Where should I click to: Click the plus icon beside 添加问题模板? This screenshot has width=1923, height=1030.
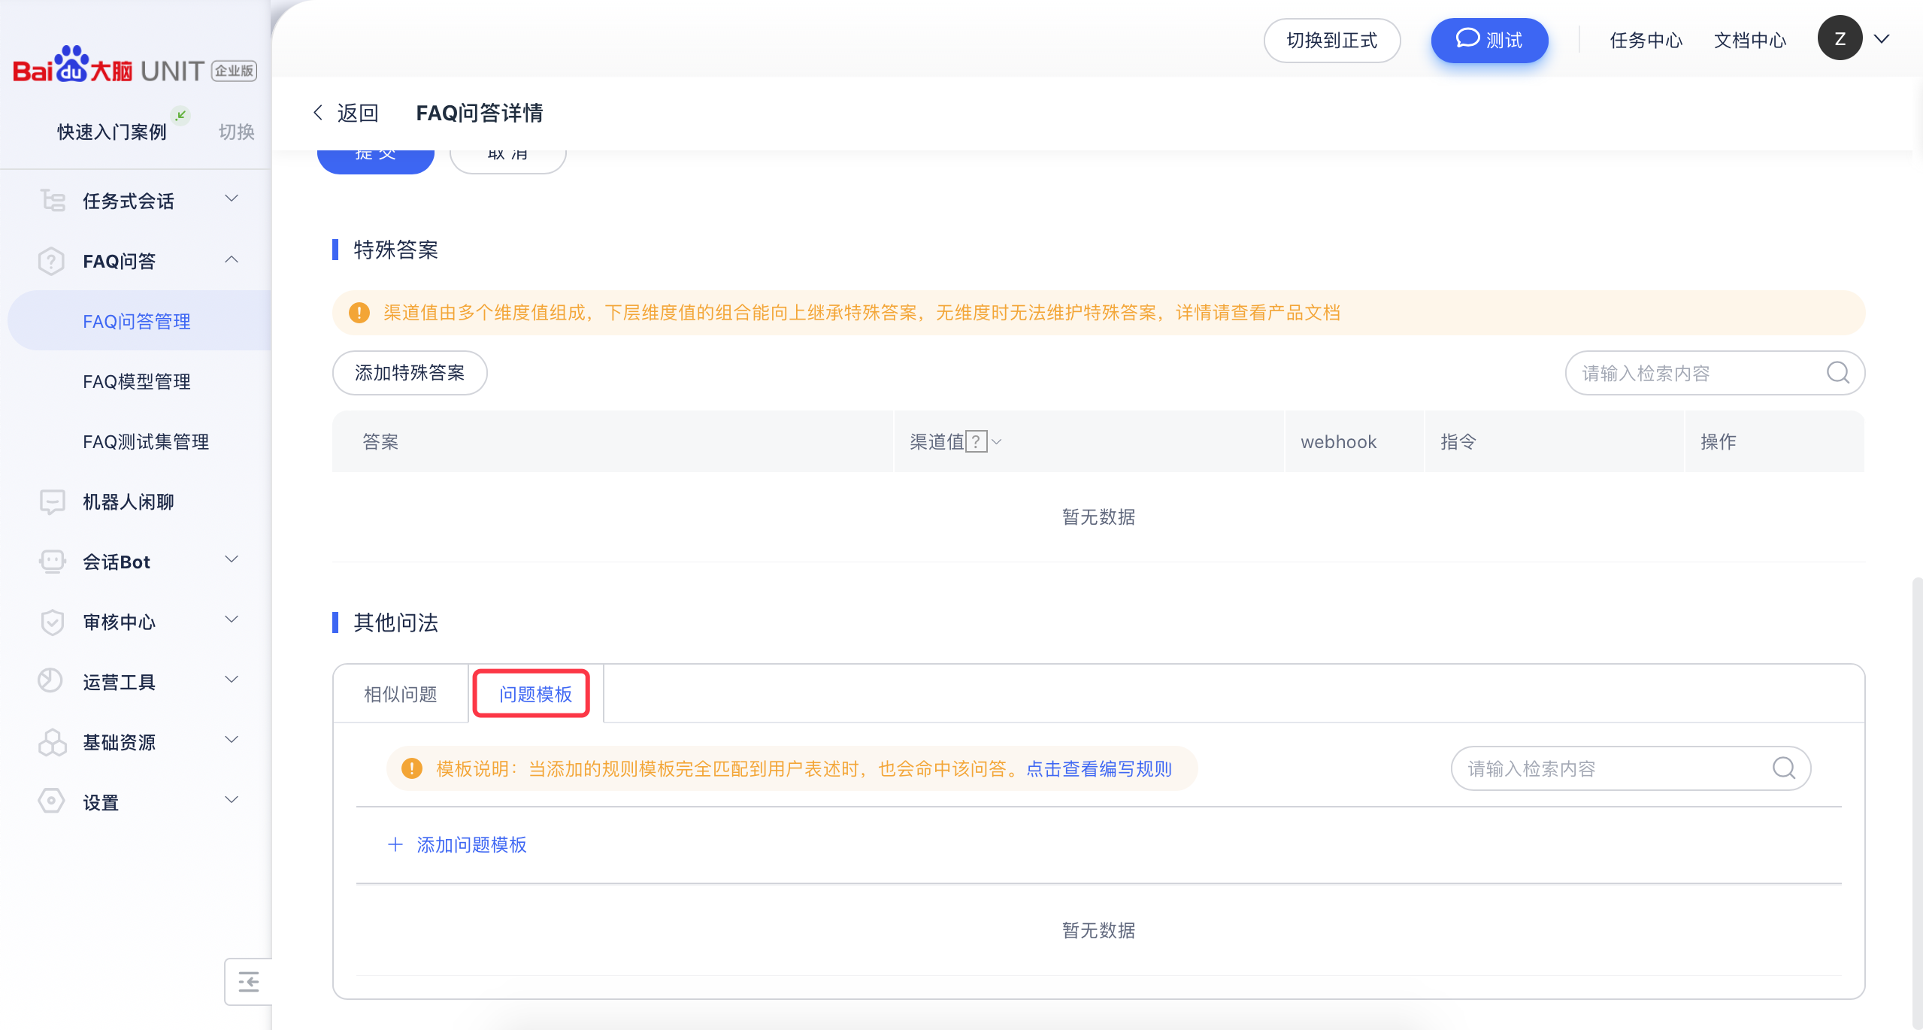pos(395,844)
